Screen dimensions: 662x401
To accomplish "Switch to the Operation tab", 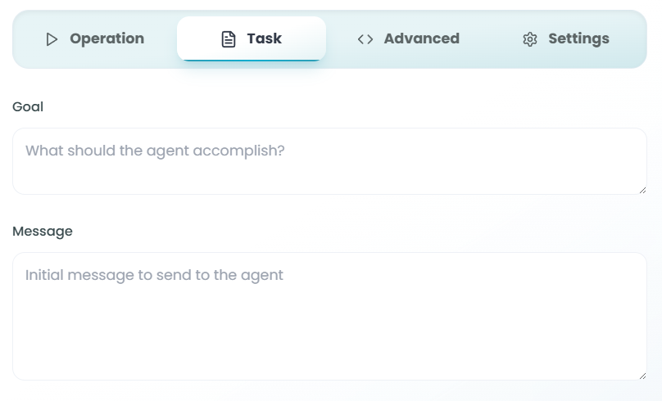I will (95, 38).
